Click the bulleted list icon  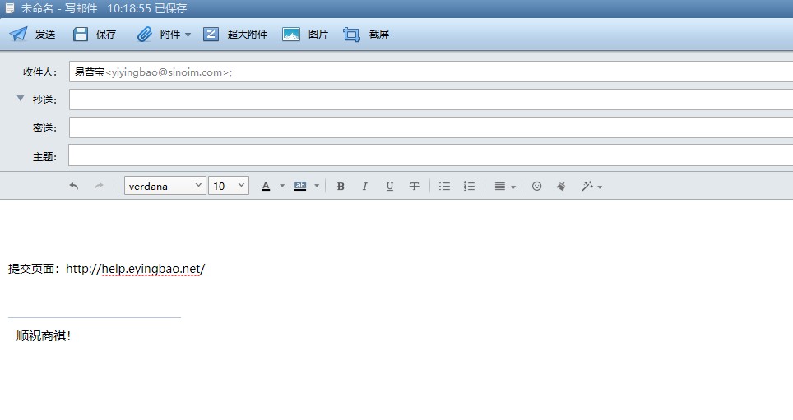point(444,186)
